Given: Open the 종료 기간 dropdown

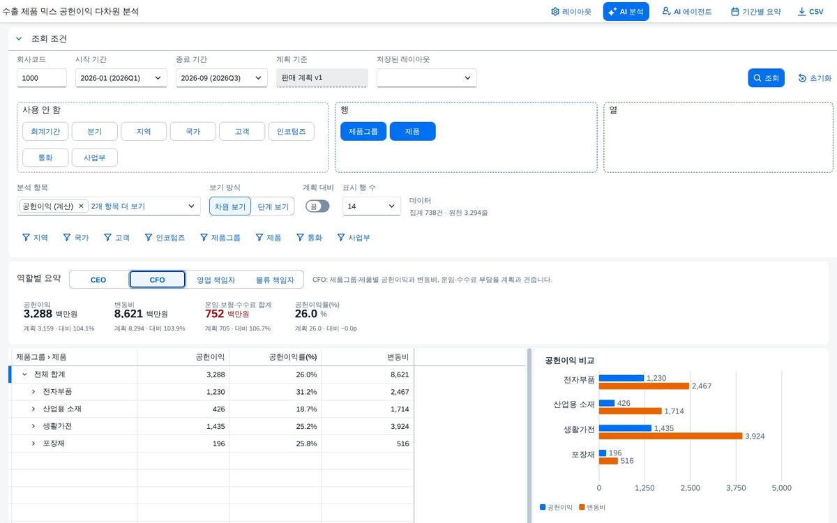Looking at the screenshot, I should [222, 78].
